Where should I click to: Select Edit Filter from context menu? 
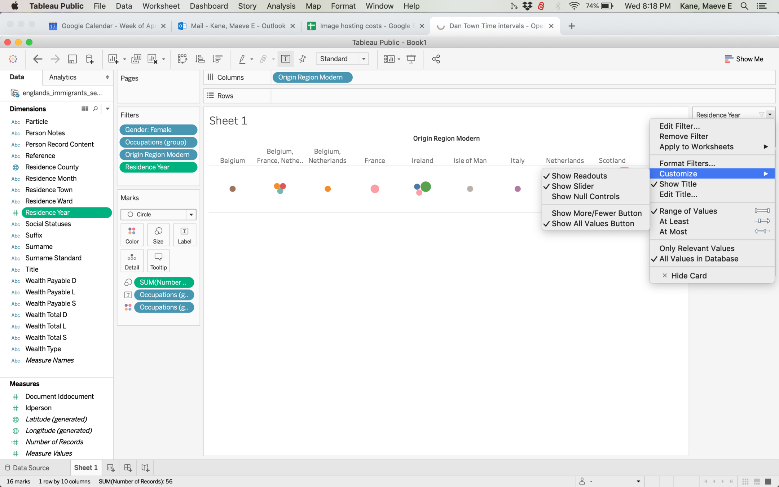[679, 126]
